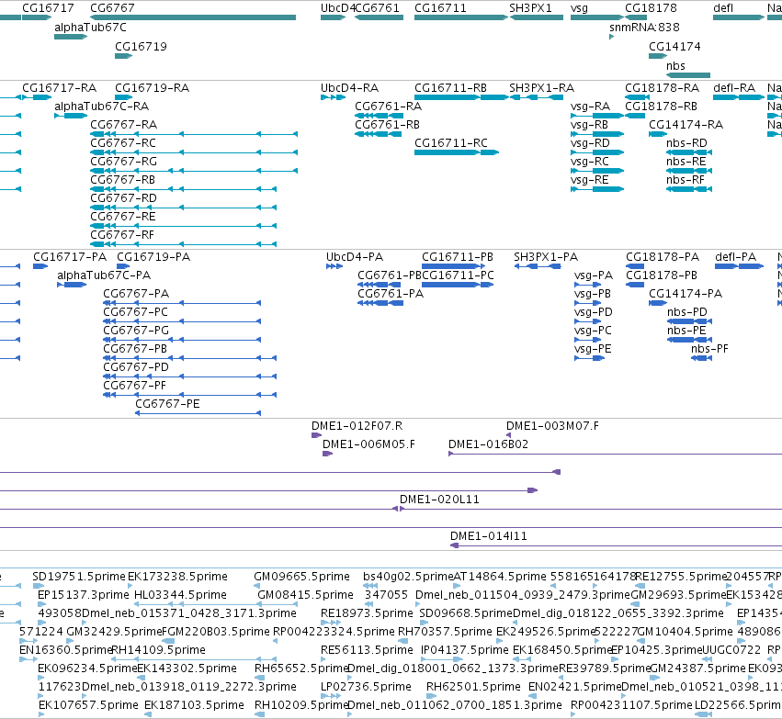Click BAC end DME1-012F07.R
This screenshot has height=719, width=782.
[x=357, y=426]
